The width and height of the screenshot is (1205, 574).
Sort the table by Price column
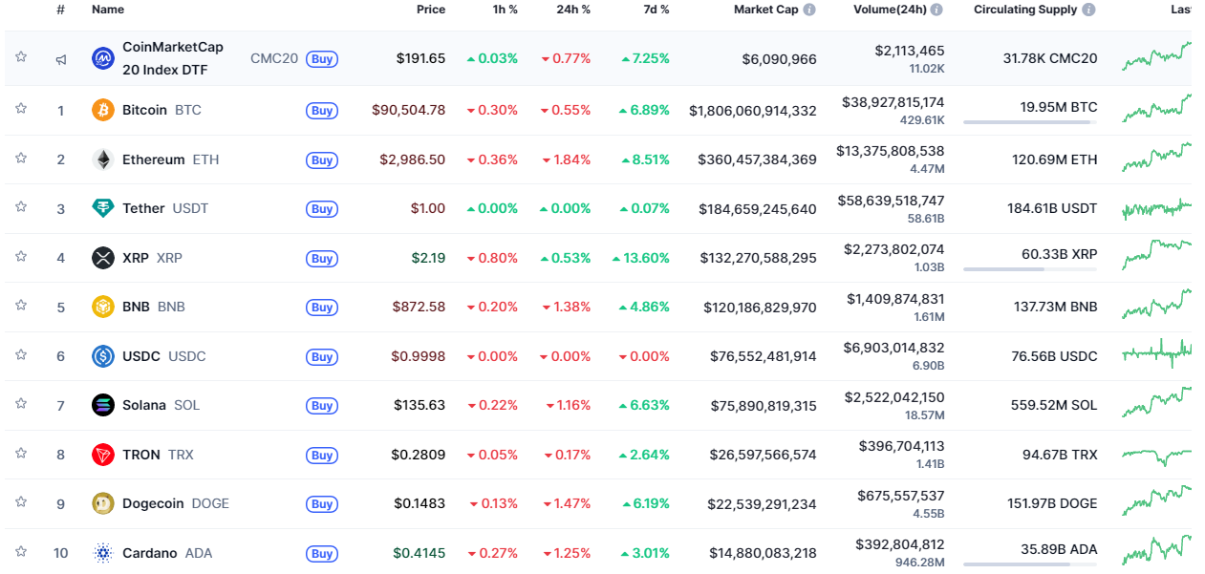(x=430, y=10)
